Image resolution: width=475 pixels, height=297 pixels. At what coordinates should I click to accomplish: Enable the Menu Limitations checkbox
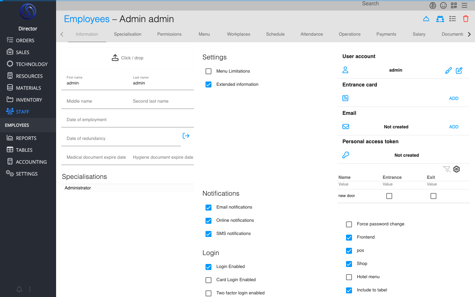(x=208, y=71)
